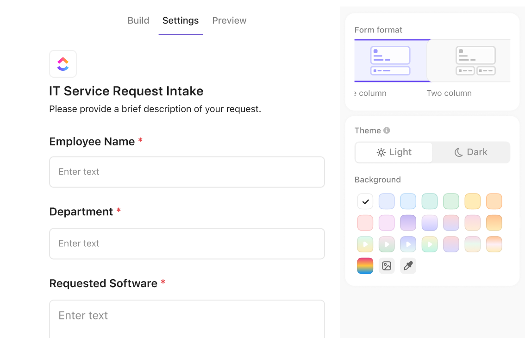Select the rainbow gradient background
525x338 pixels.
[365, 265]
